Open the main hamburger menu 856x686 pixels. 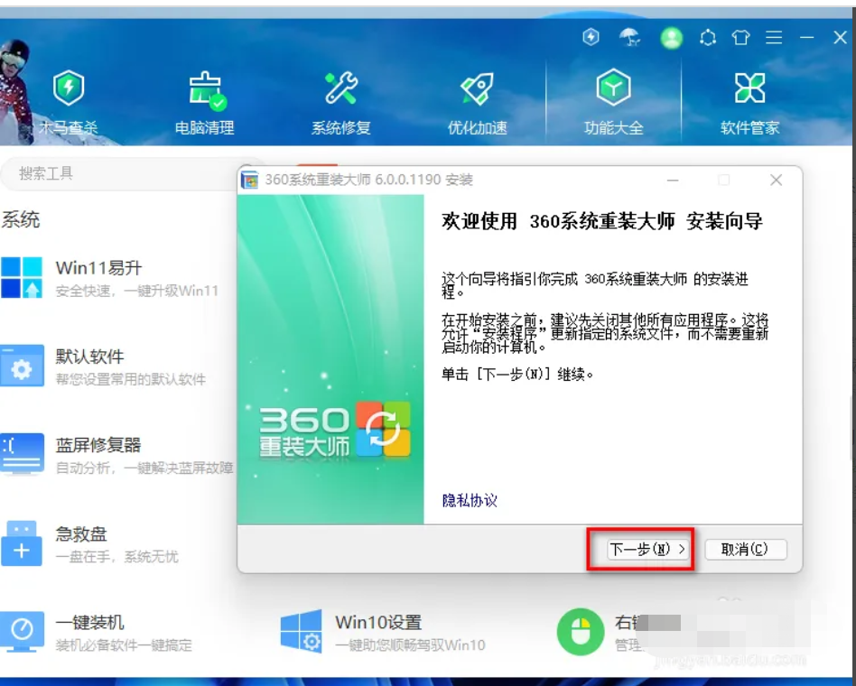(x=774, y=37)
